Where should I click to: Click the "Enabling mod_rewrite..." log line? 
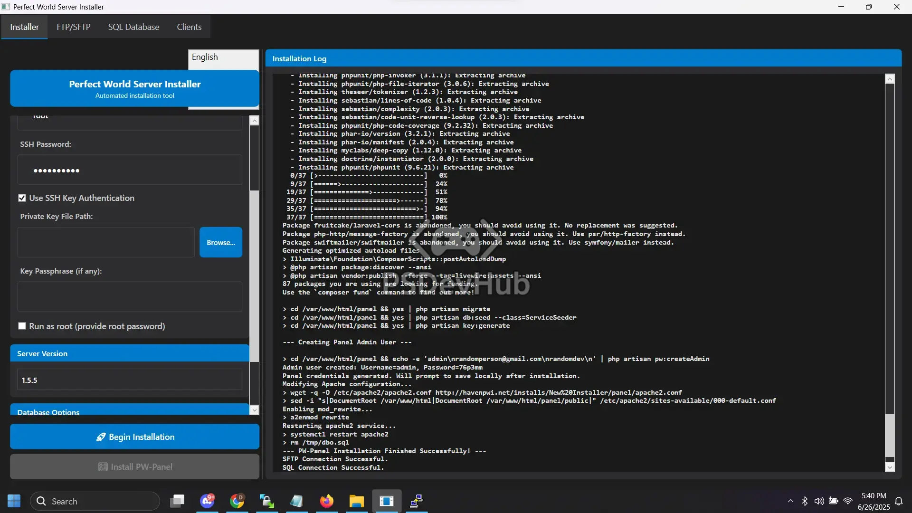(327, 409)
